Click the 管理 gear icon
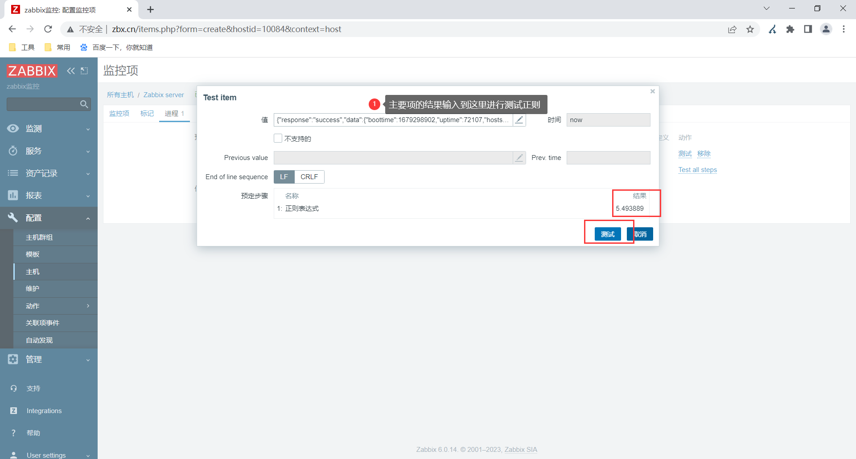856x459 pixels. click(x=13, y=359)
